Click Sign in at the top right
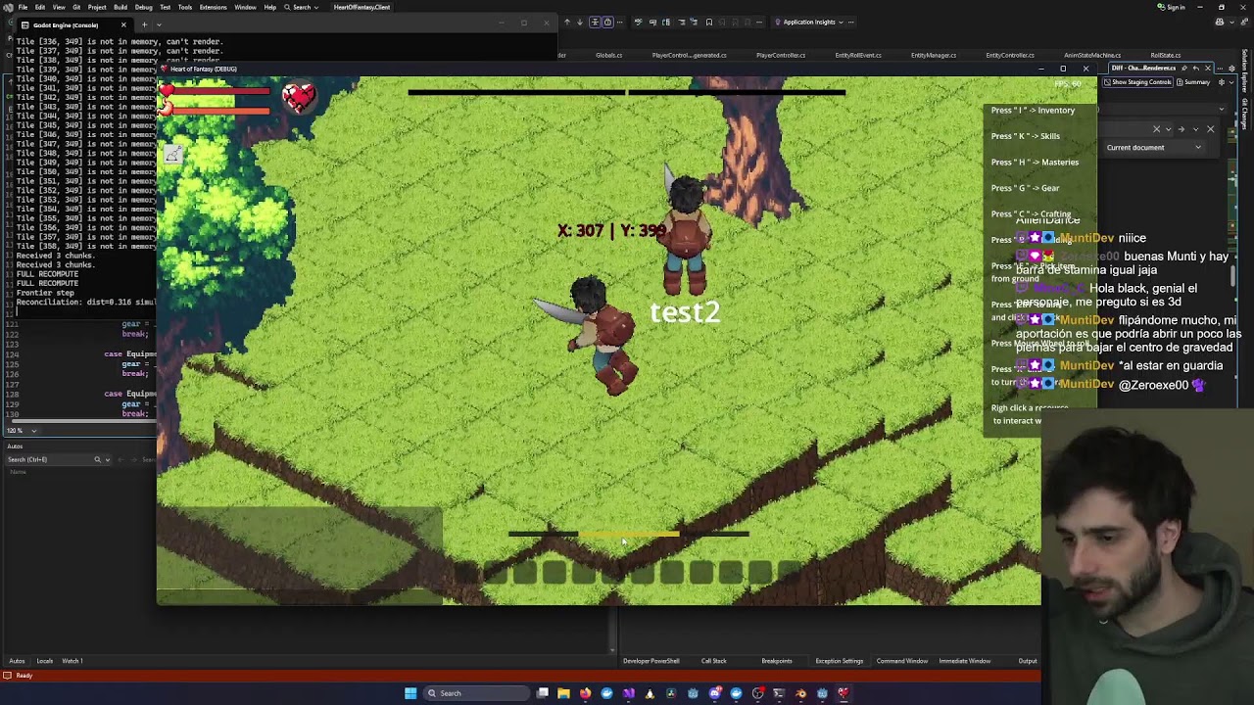 point(1172,7)
